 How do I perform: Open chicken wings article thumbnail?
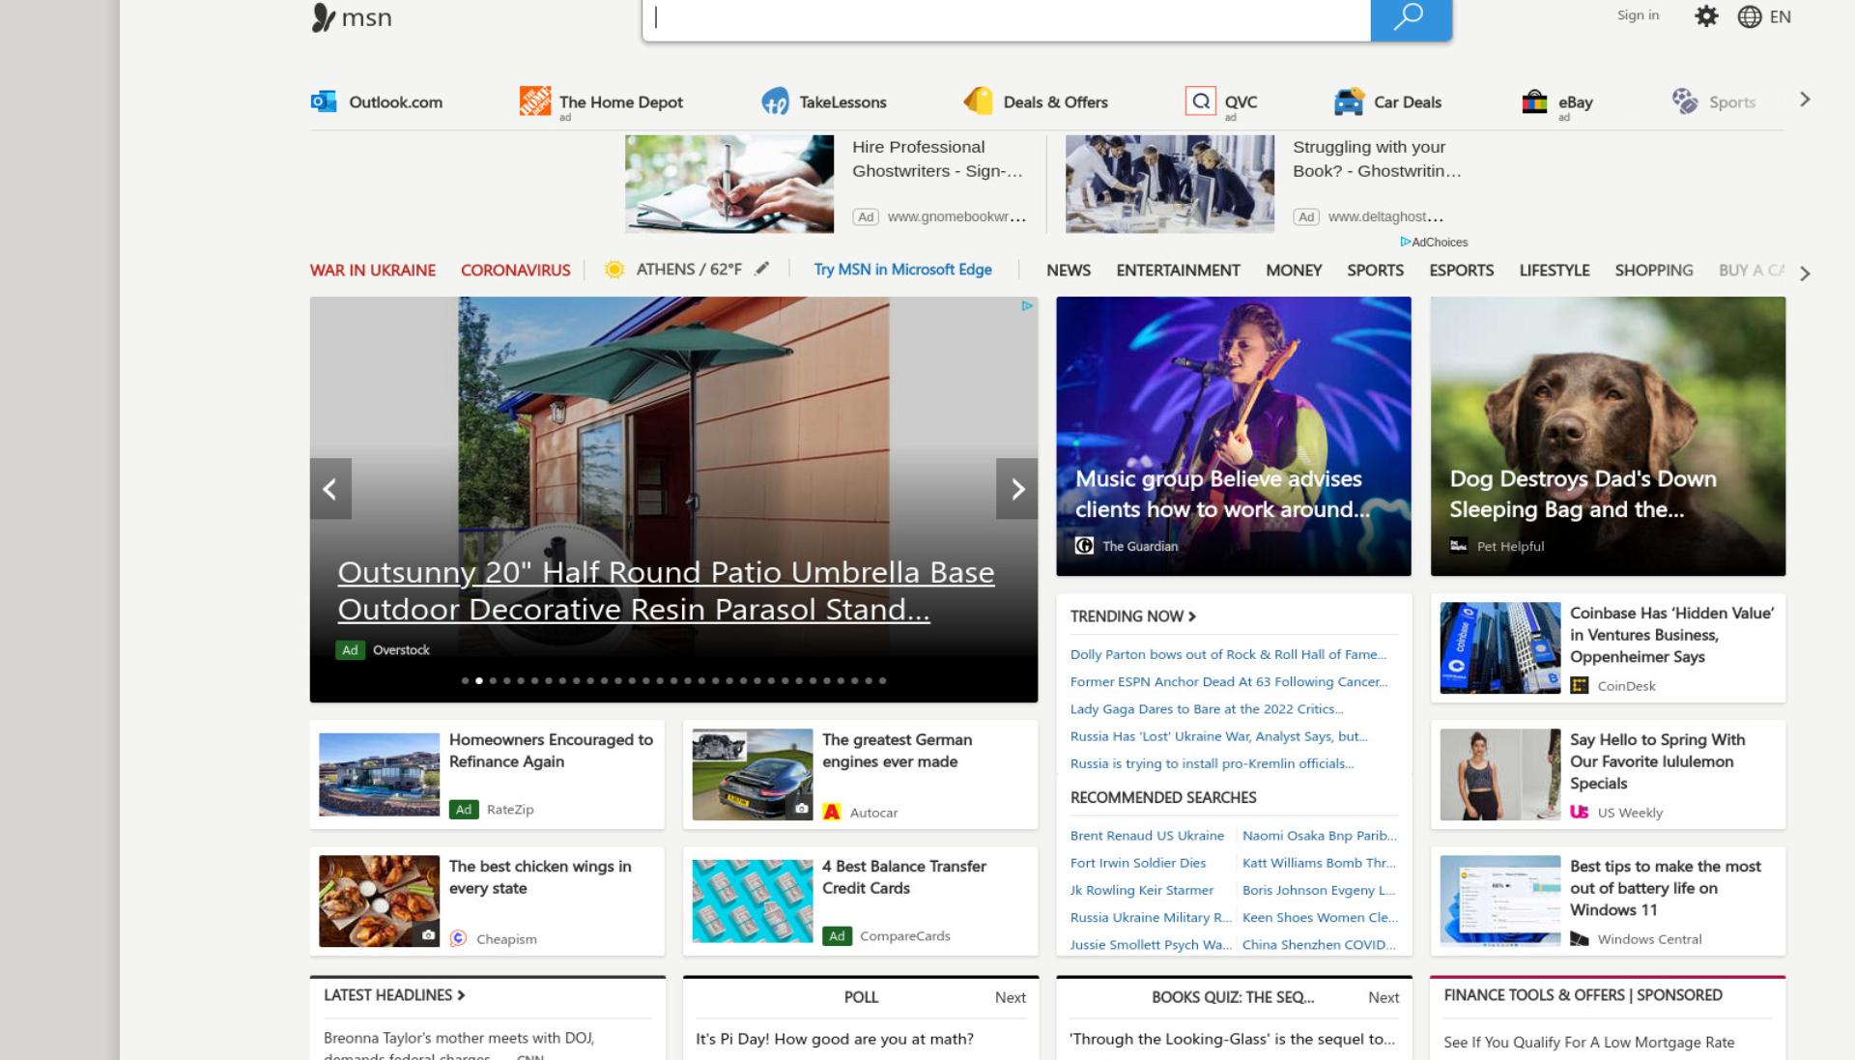pyautogui.click(x=379, y=901)
